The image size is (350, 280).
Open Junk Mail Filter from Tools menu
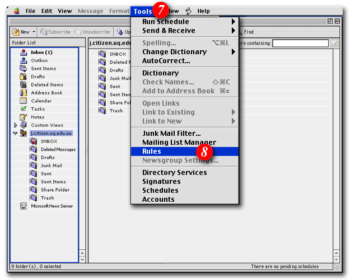point(171,134)
